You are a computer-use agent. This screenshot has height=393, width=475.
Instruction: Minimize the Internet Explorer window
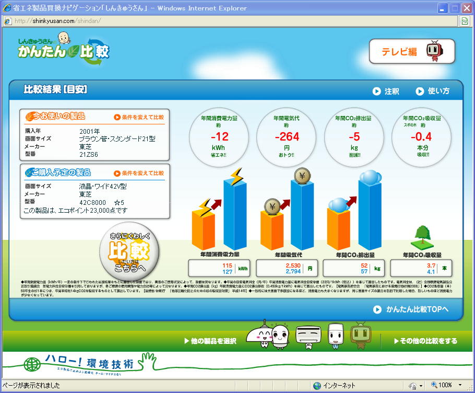(x=442, y=8)
